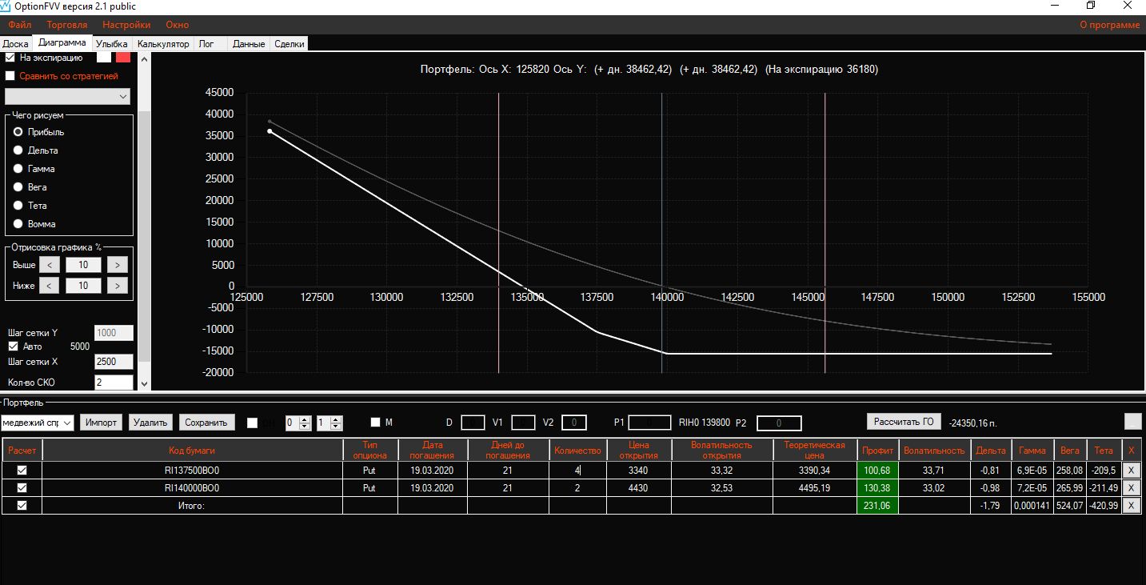Toggle the Авто grid step checkbox
The height and width of the screenshot is (585, 1146).
[x=13, y=347]
